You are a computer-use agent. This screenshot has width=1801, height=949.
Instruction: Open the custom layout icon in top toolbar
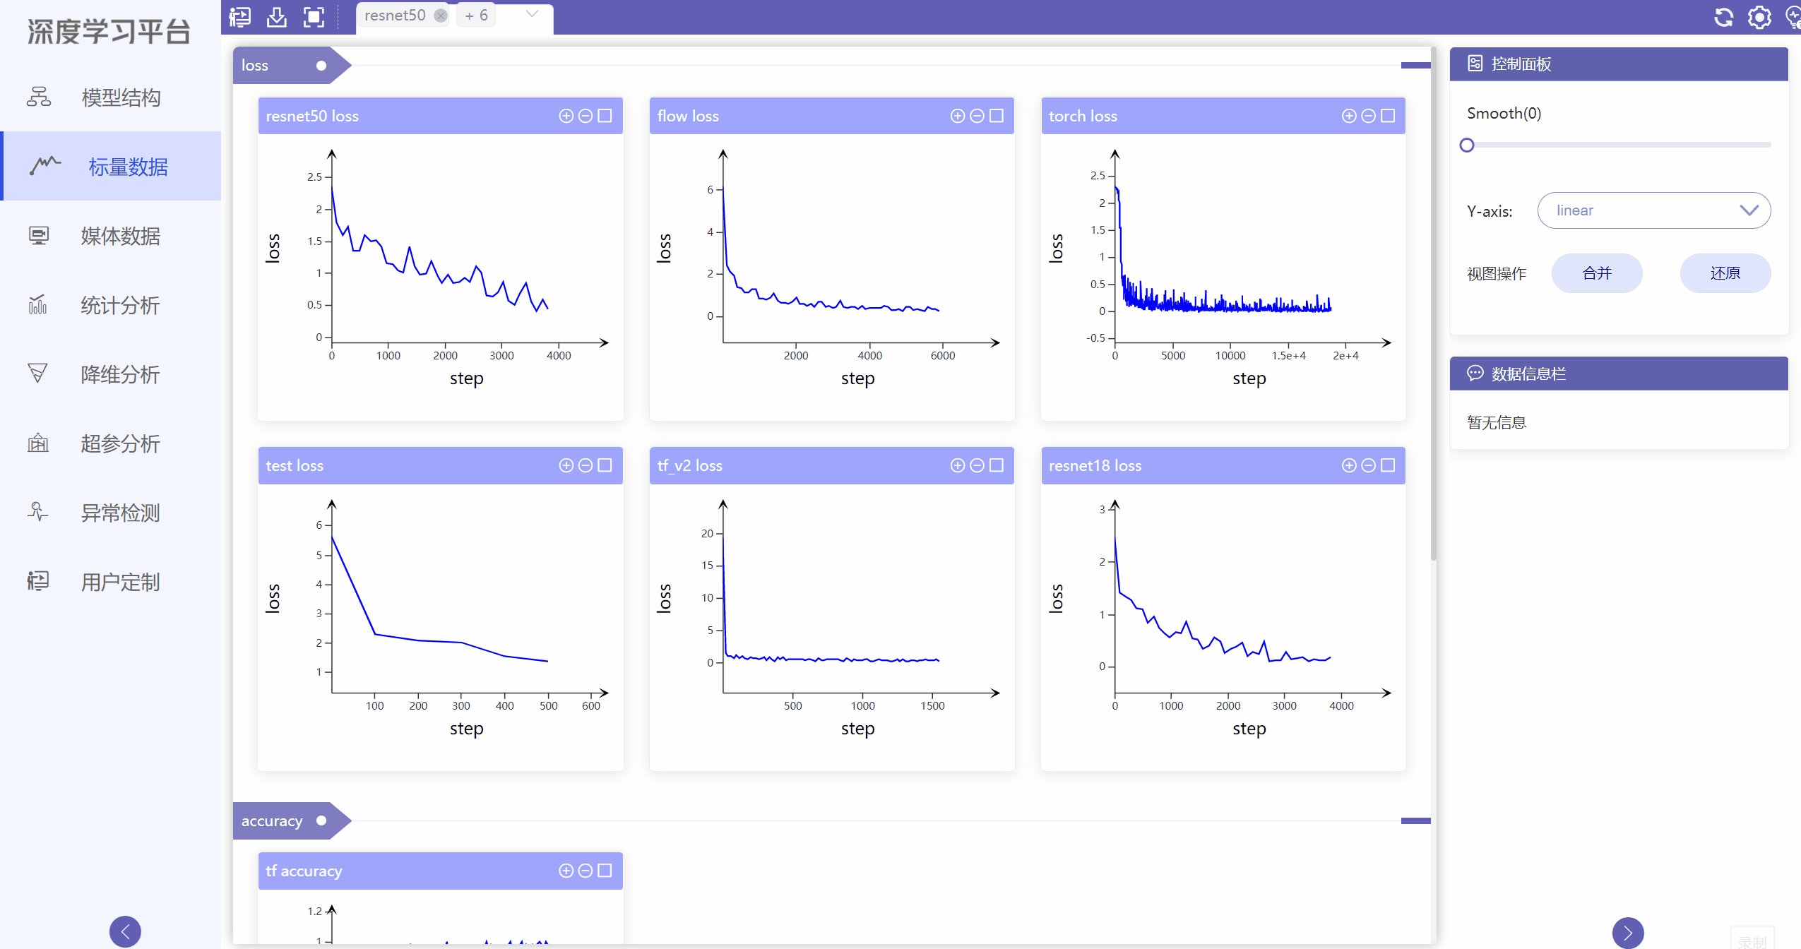tap(240, 16)
